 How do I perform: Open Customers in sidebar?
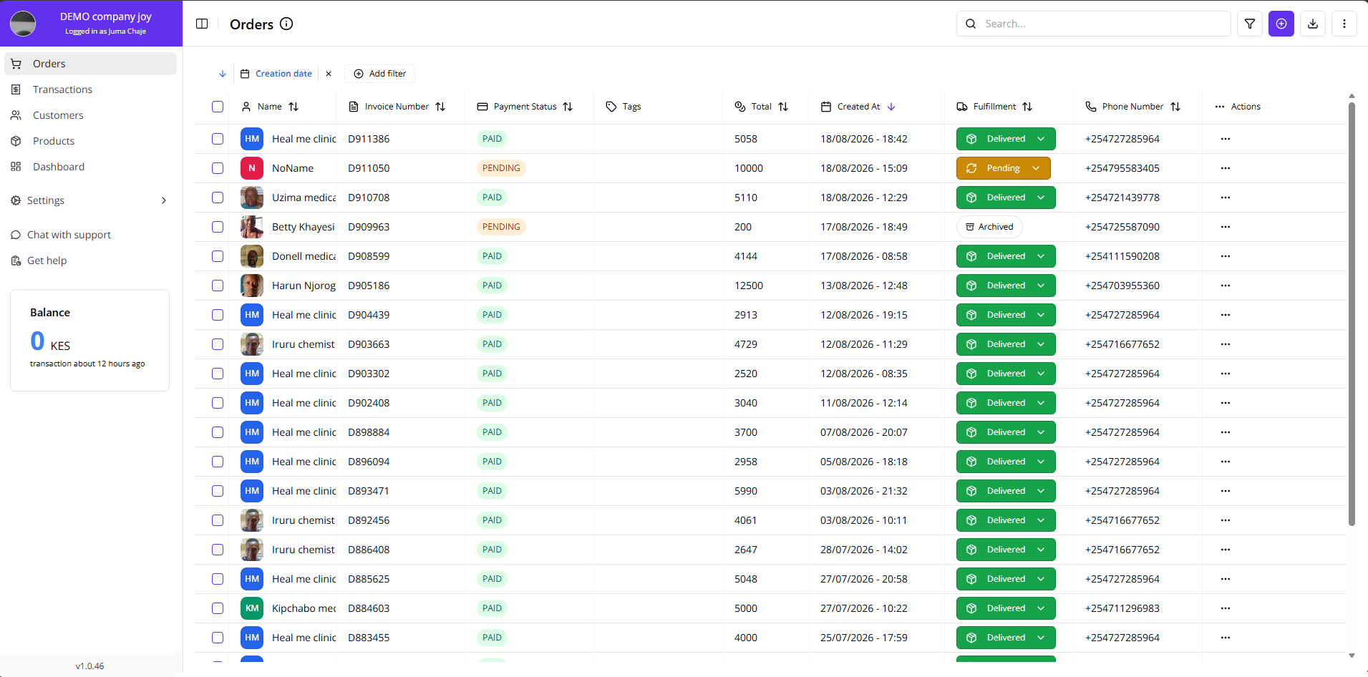pos(90,115)
